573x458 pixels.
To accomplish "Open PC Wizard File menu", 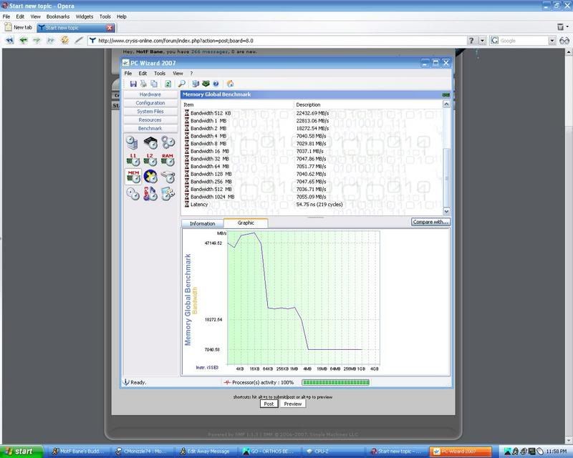I will [128, 73].
